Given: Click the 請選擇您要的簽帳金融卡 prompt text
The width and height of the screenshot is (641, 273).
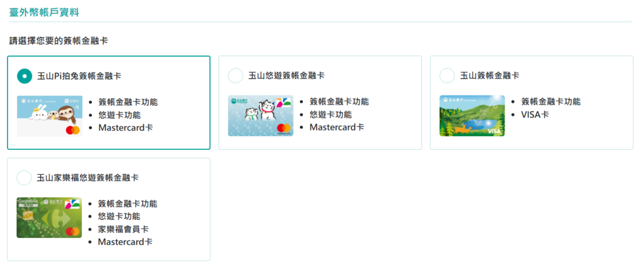Looking at the screenshot, I should click(x=59, y=41).
